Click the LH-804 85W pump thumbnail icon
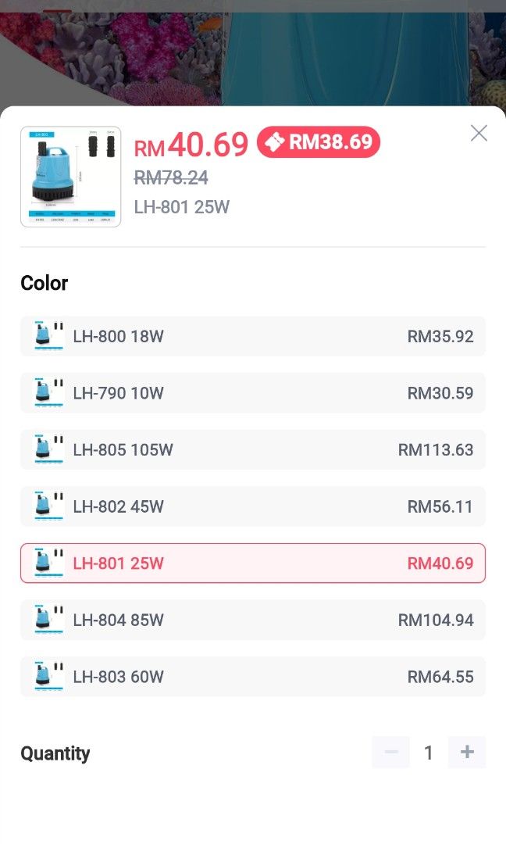 point(46,620)
